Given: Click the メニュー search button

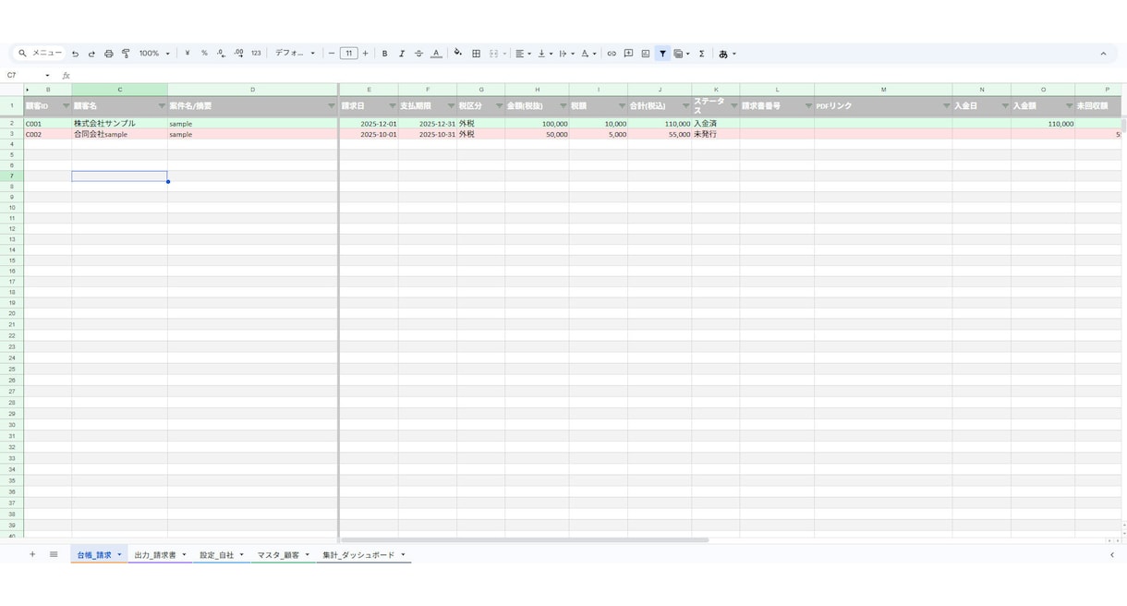Looking at the screenshot, I should pos(40,54).
